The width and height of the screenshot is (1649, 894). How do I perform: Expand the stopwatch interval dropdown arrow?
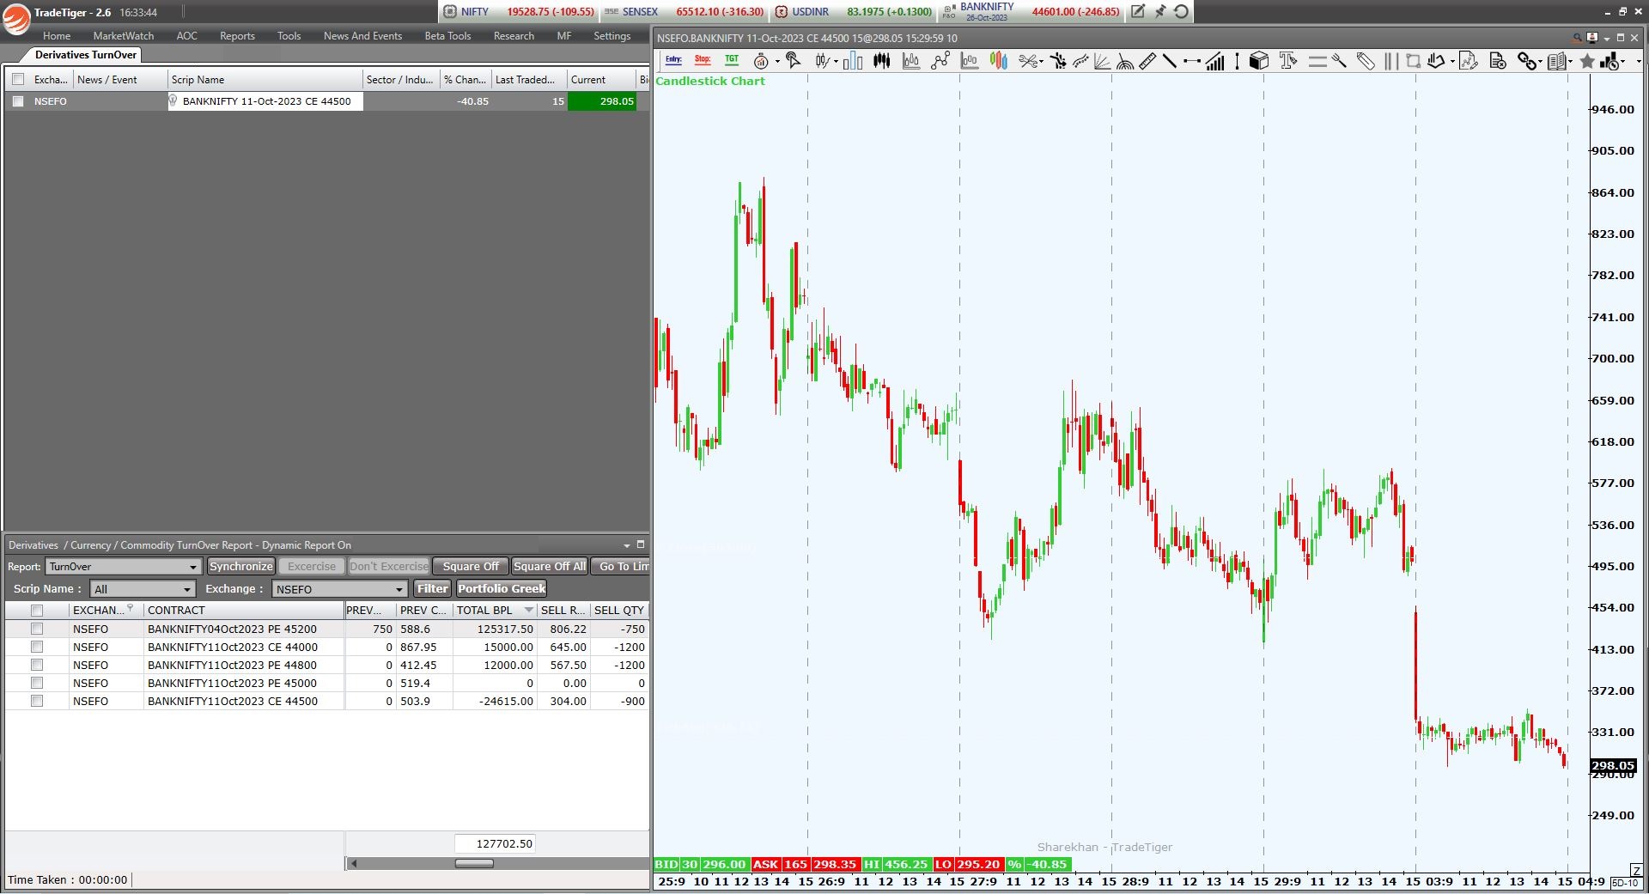[777, 62]
